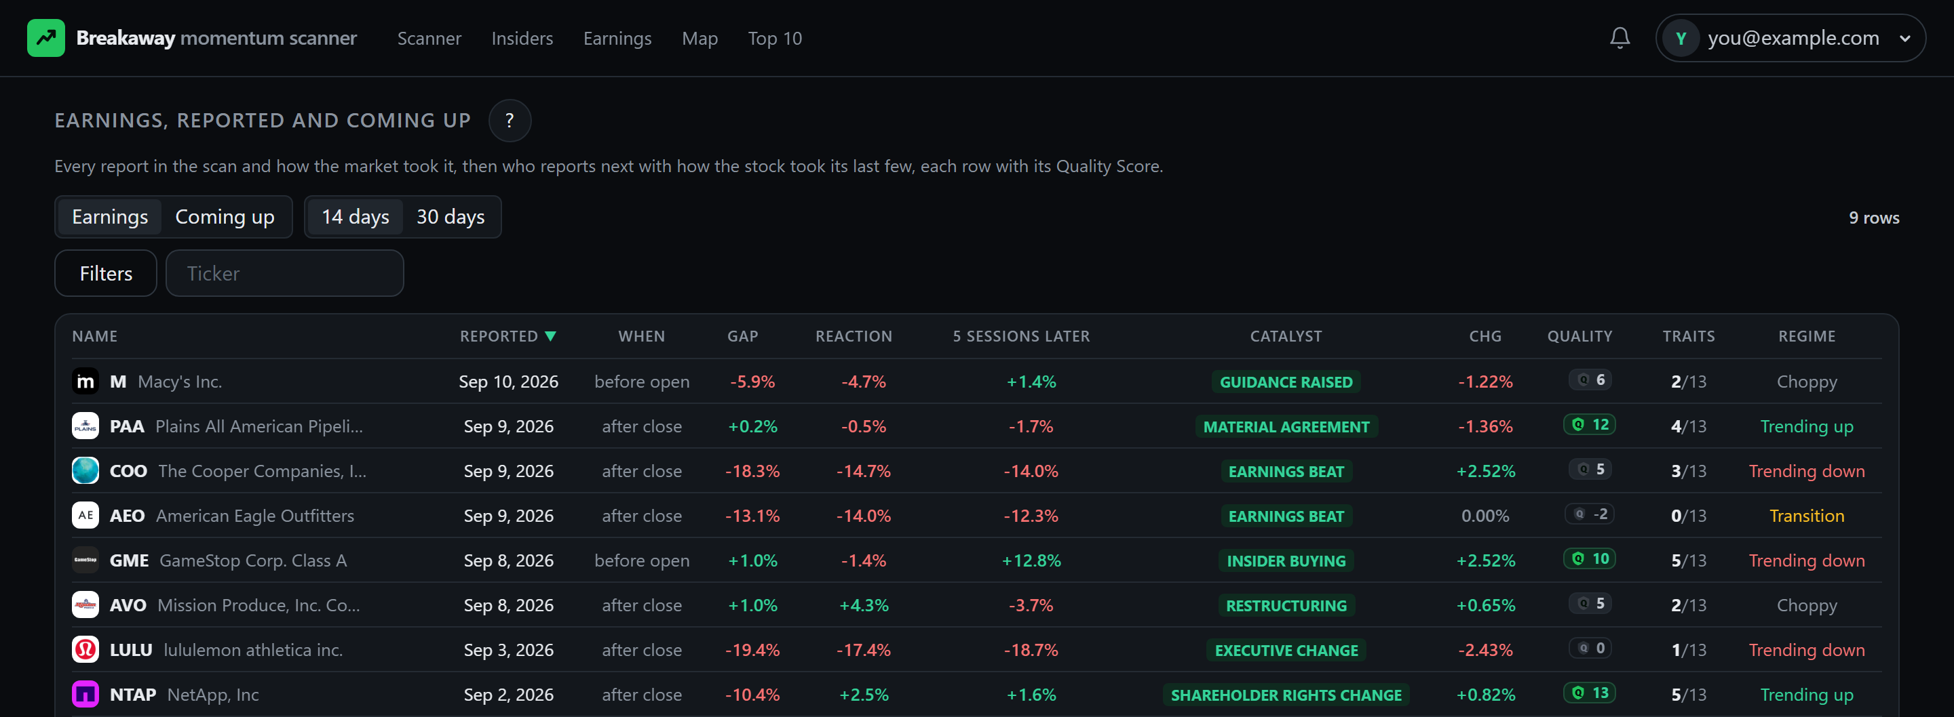Image resolution: width=1954 pixels, height=717 pixels.
Task: Open the Top 10 nav item
Action: click(774, 39)
